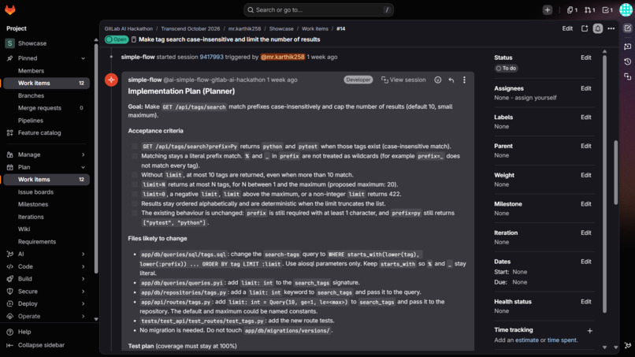Click the 'assign yourself' link
This screenshot has height=357, width=635.
(x=537, y=98)
